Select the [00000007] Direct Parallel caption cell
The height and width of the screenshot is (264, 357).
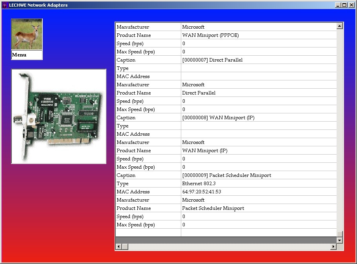(212, 60)
